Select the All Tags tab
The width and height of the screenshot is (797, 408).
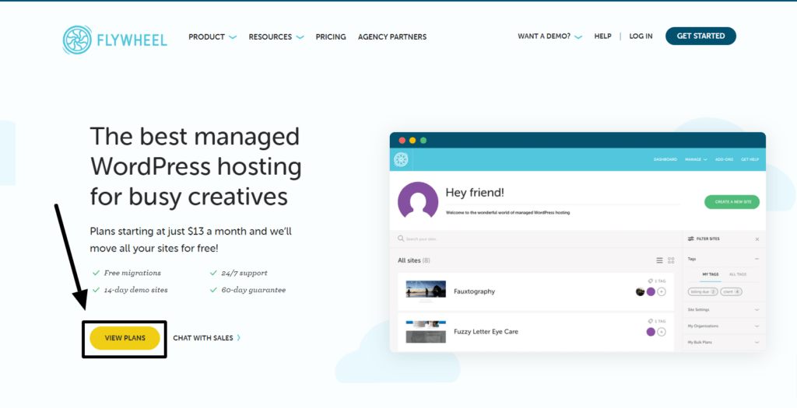coord(738,274)
